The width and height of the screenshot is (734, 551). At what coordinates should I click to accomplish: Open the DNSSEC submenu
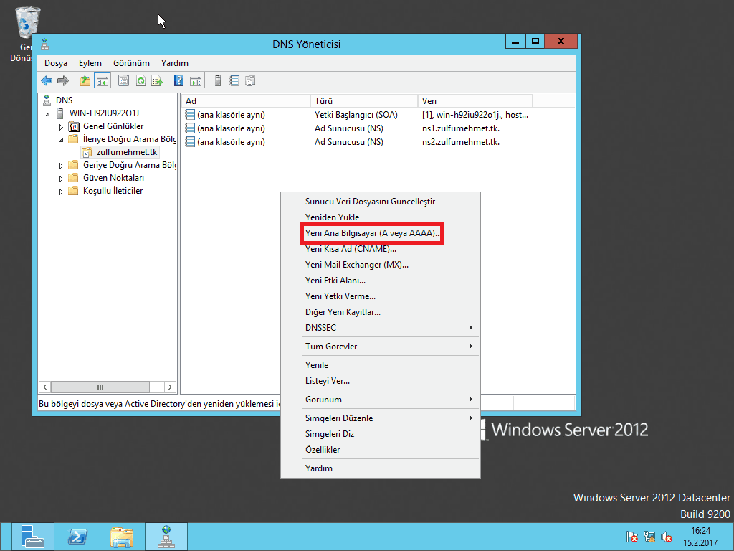(x=381, y=327)
